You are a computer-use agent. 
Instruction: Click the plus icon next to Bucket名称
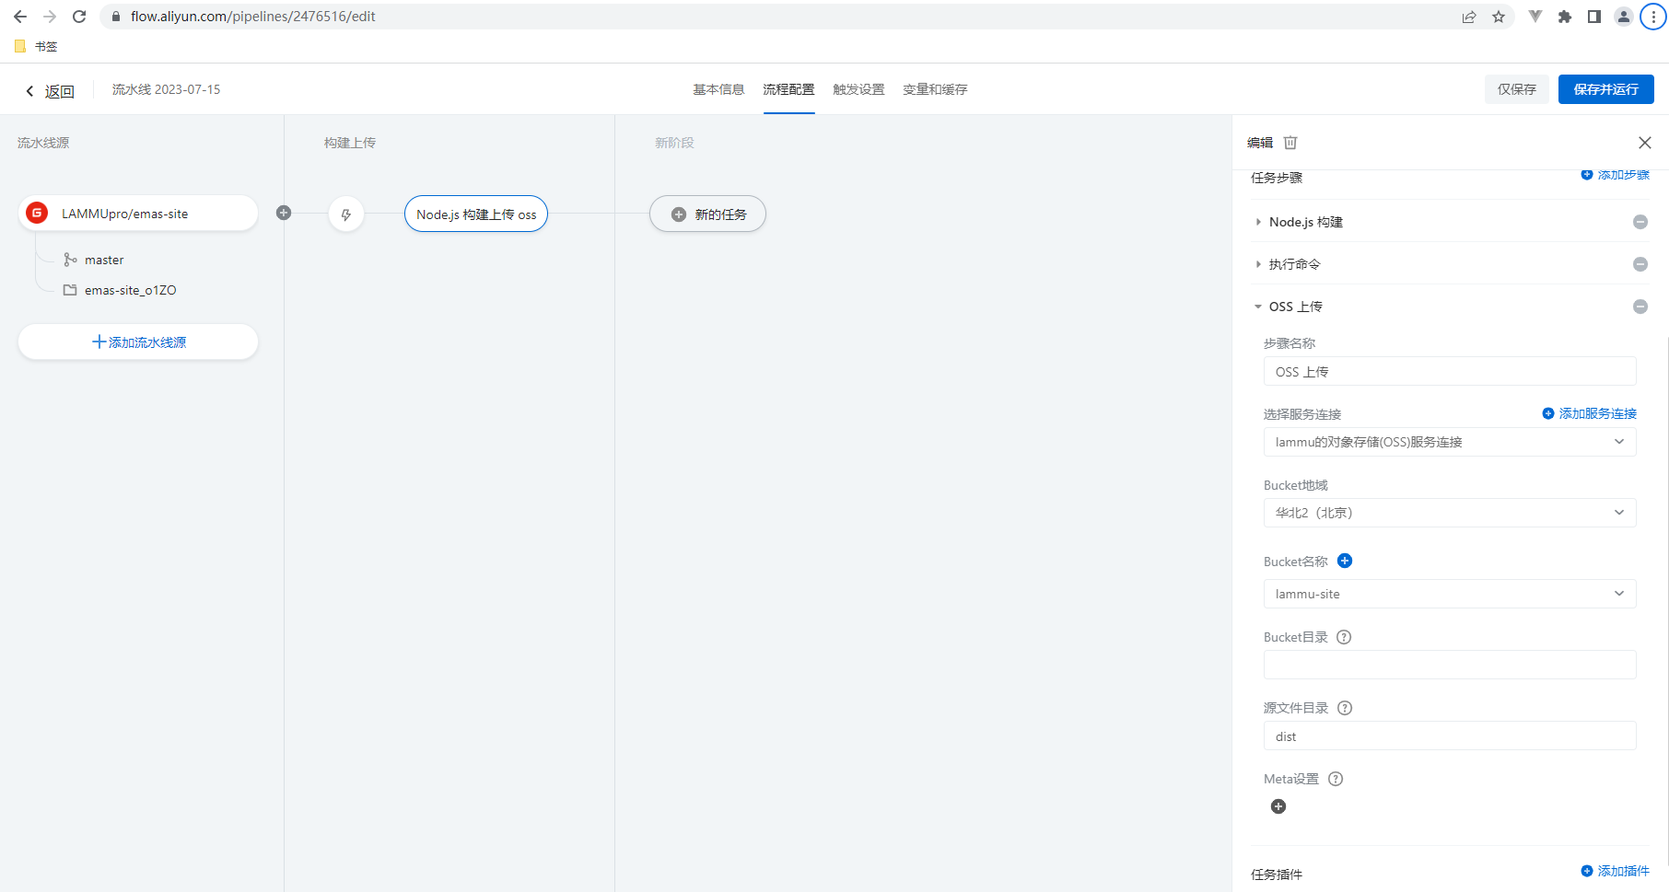pos(1345,561)
